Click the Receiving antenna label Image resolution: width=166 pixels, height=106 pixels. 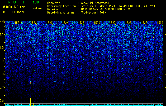click(61, 12)
